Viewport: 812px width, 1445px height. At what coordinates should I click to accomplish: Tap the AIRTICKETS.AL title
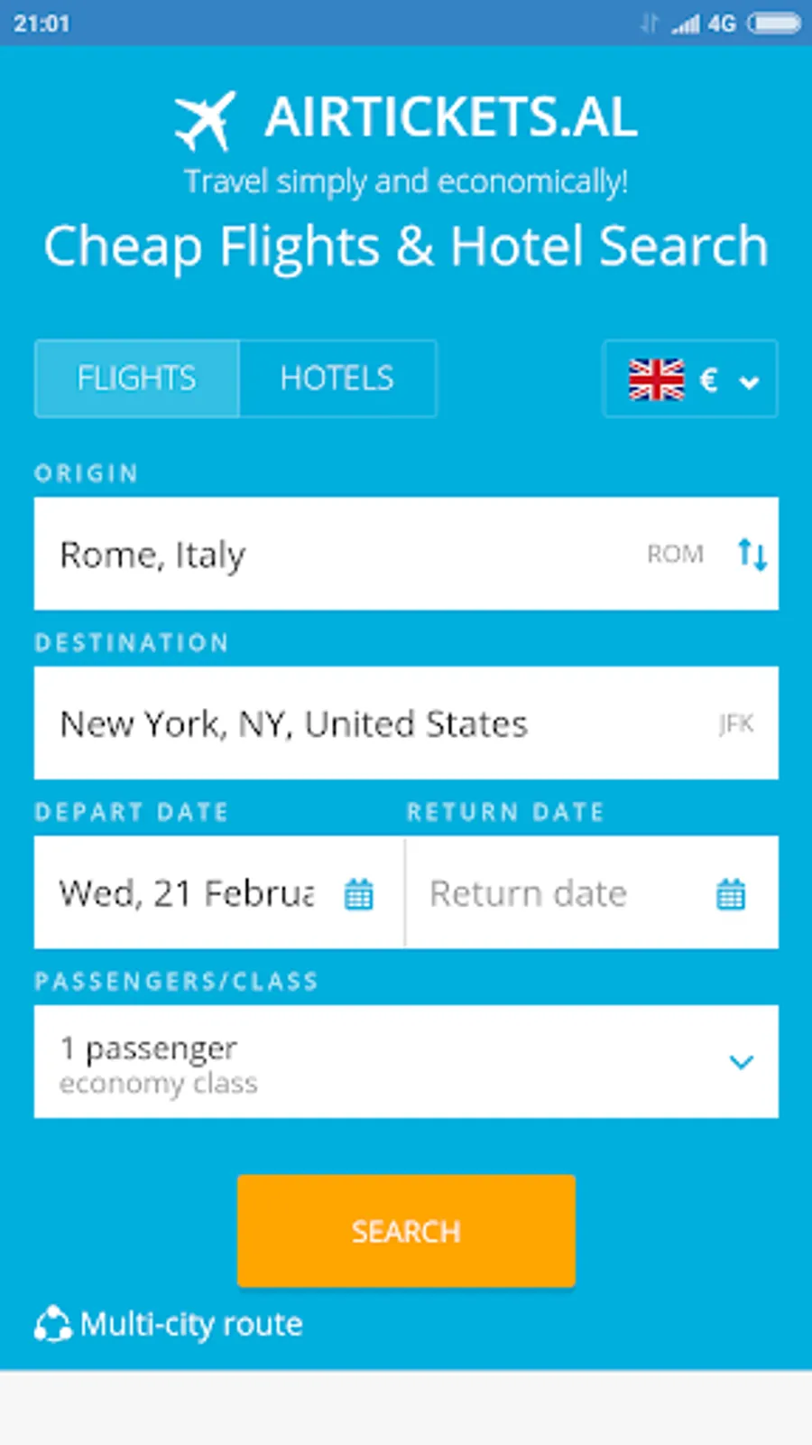450,117
